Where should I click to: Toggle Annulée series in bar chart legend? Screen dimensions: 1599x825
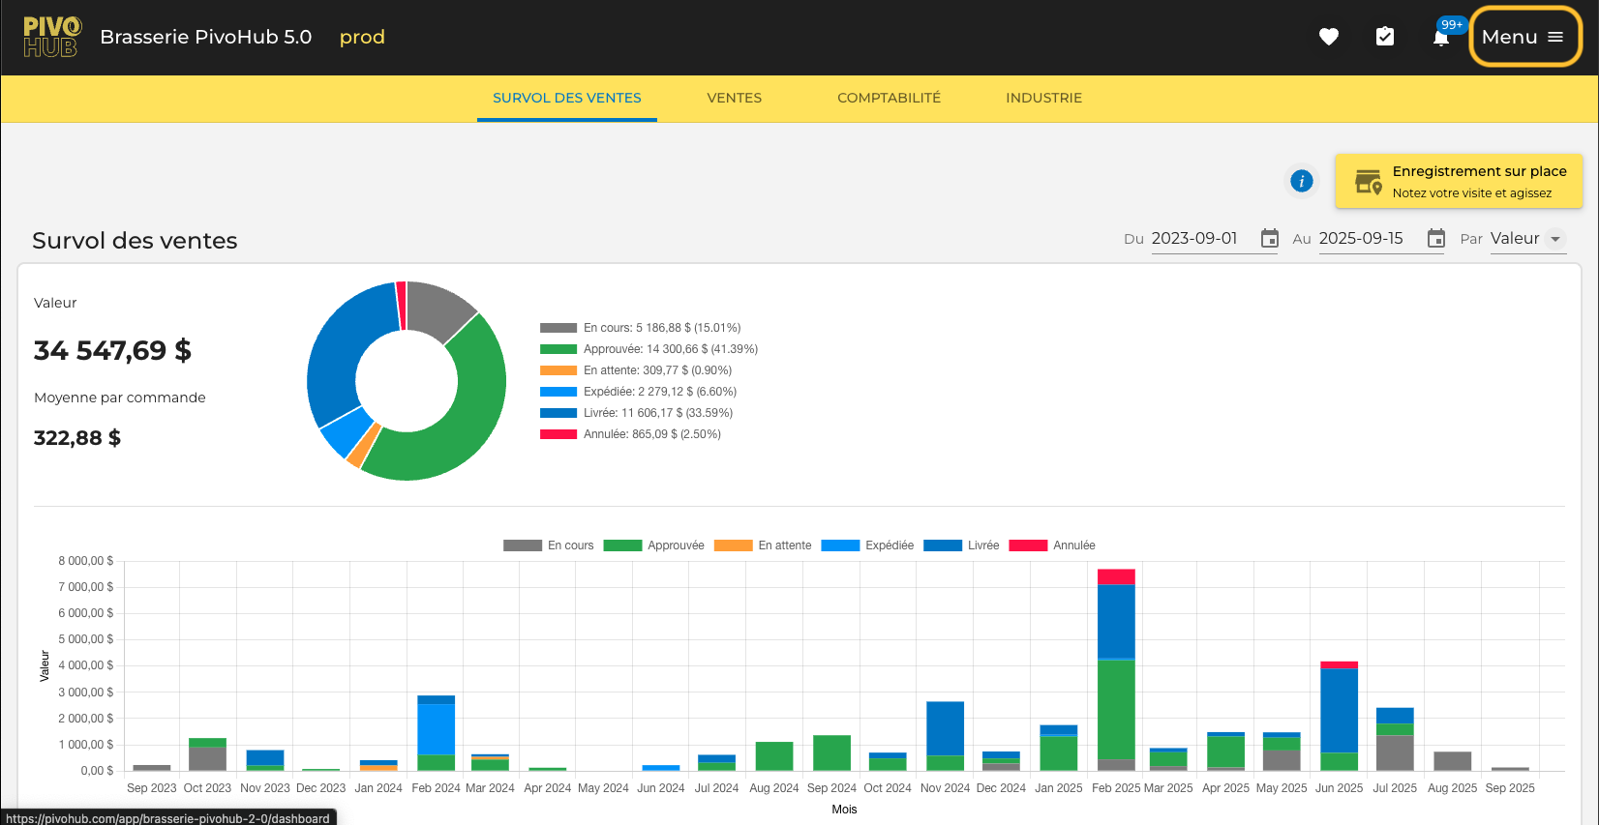(x=1052, y=545)
